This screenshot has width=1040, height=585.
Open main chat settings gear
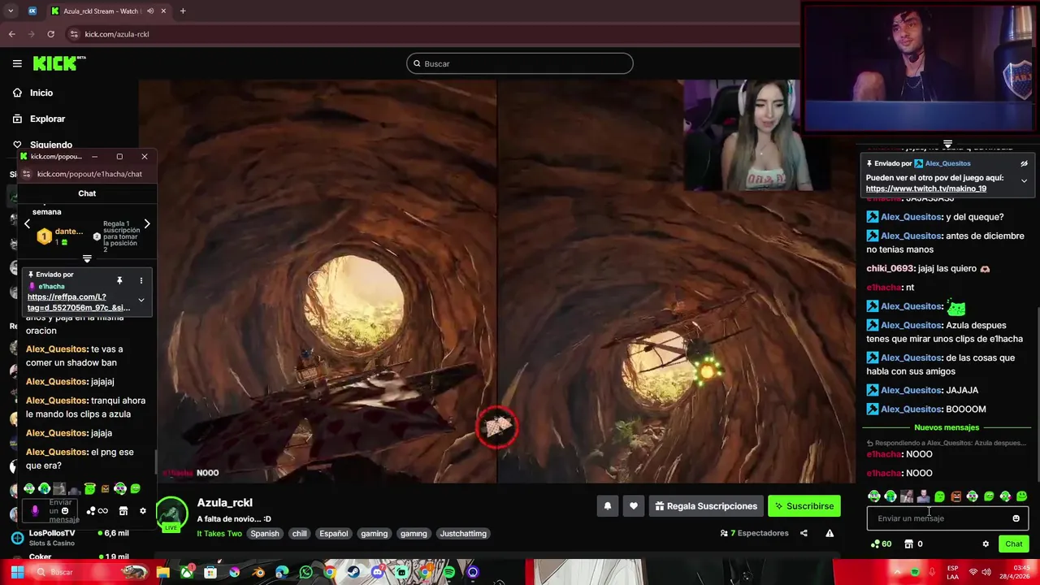[x=986, y=544]
